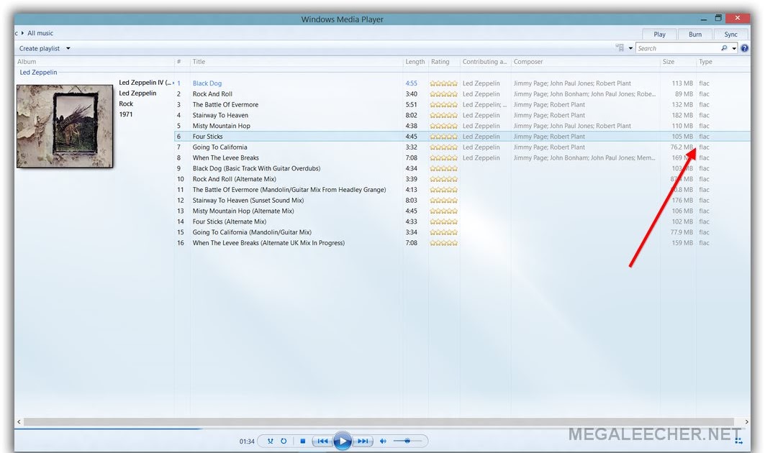Click star rating for Four Sticks row
Viewport: 765px width, 453px height.
point(443,137)
